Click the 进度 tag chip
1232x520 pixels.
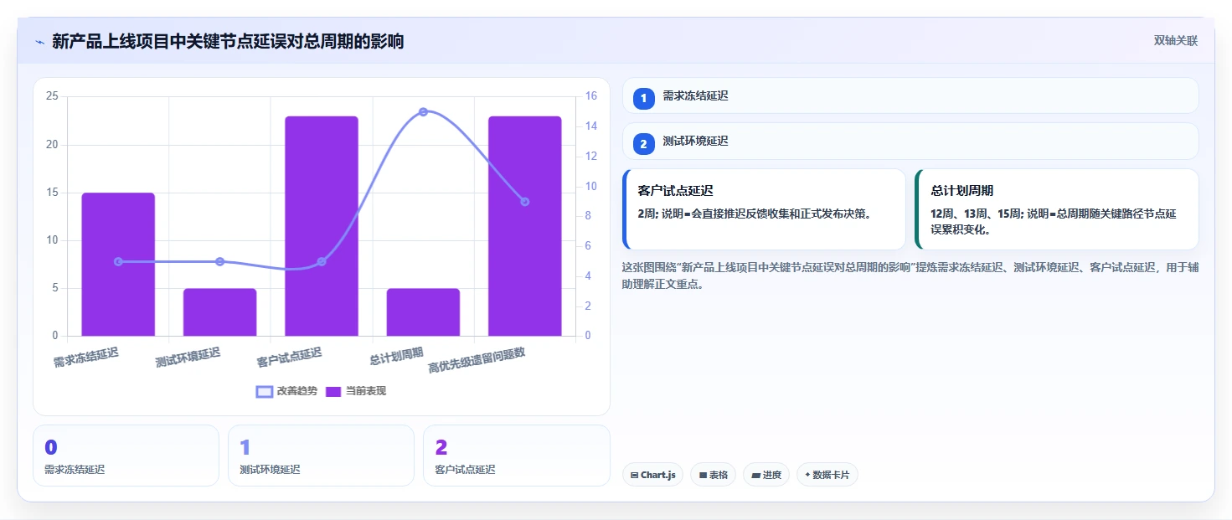(x=766, y=475)
